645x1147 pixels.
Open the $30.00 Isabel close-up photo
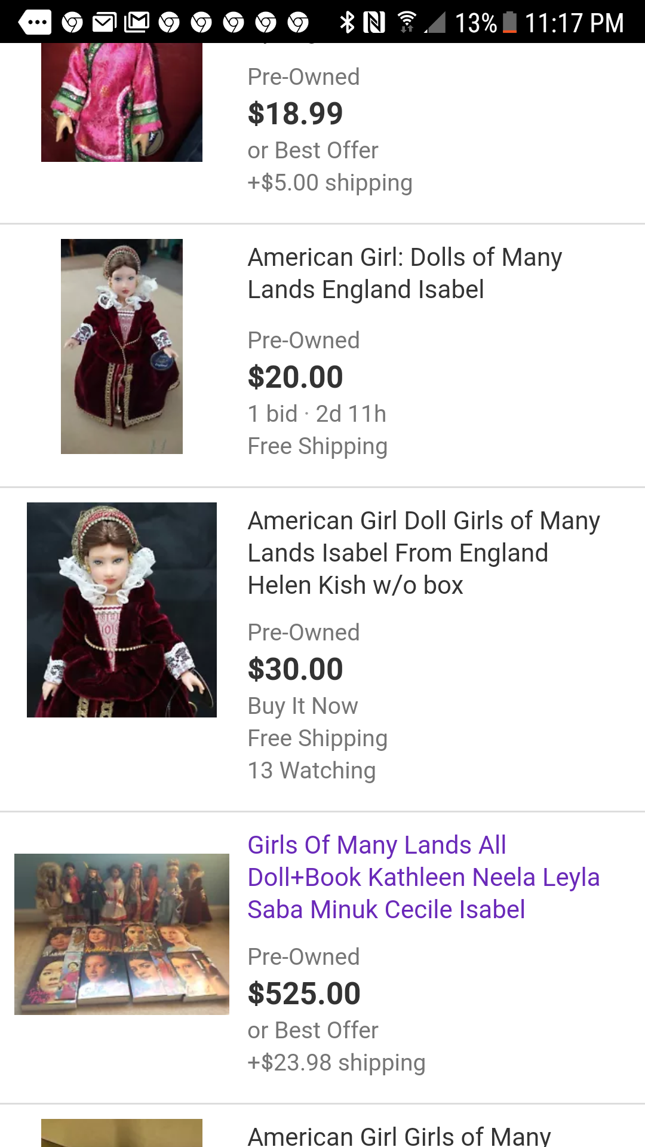click(x=122, y=609)
